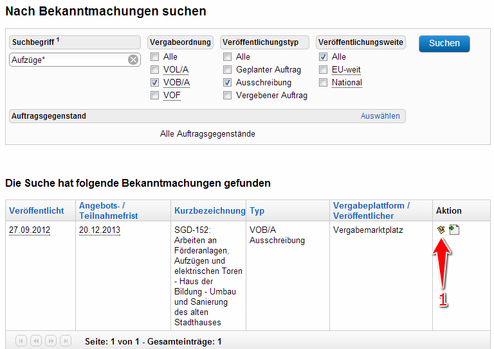Go to first results page
Viewport: 494px width, 349px height.
click(21, 341)
